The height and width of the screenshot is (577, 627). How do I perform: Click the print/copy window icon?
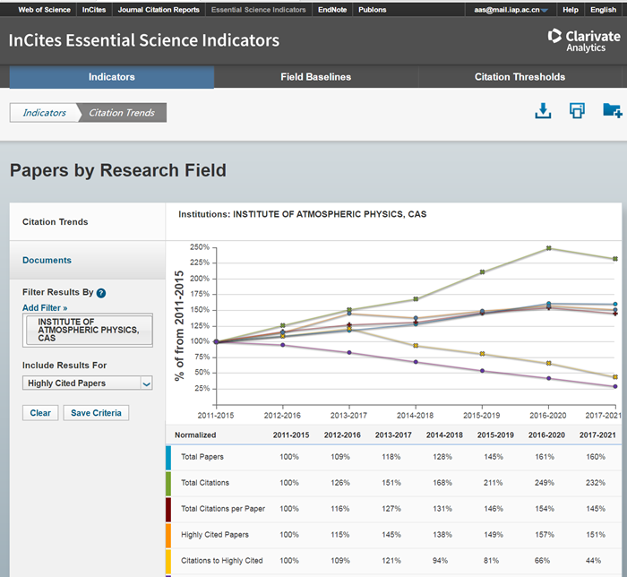point(577,111)
